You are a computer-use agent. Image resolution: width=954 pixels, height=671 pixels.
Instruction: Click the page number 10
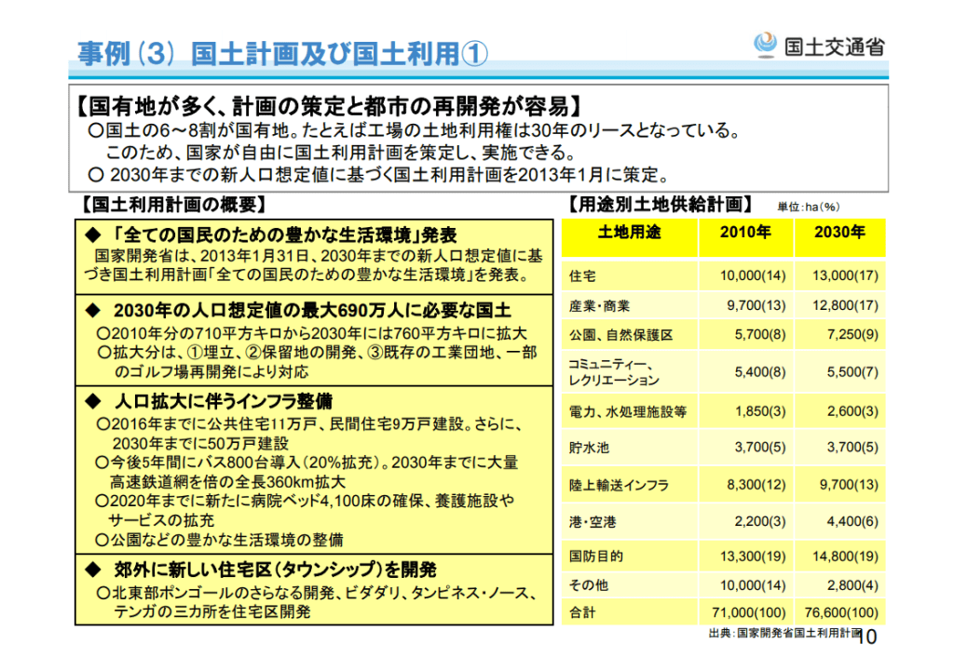pyautogui.click(x=867, y=637)
